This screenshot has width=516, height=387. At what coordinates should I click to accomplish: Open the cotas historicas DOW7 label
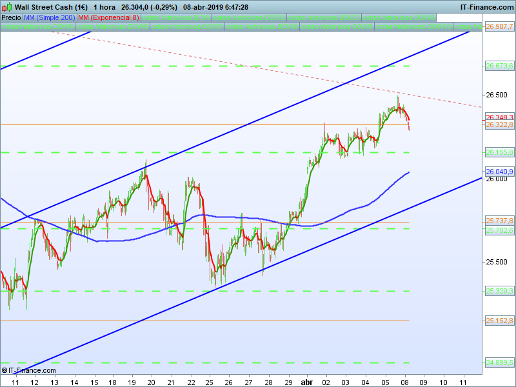pos(187,26)
